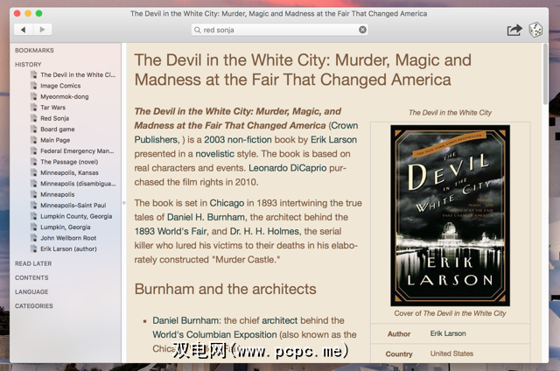
Task: Click page icon beside Tar Wars
Action: [34, 108]
